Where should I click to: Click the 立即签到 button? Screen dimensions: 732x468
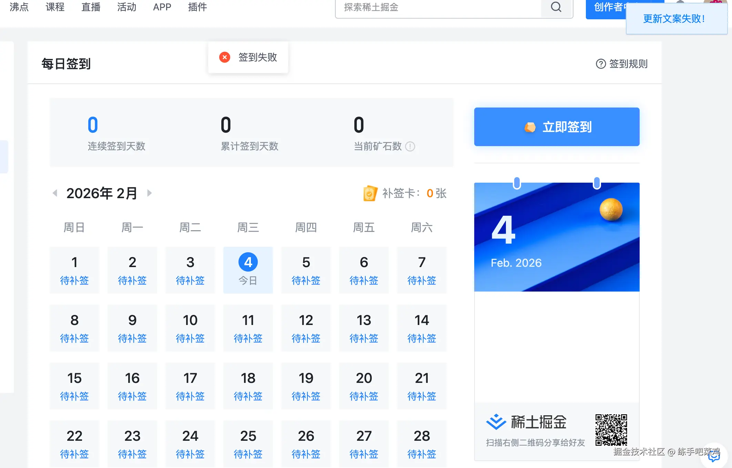pyautogui.click(x=556, y=127)
